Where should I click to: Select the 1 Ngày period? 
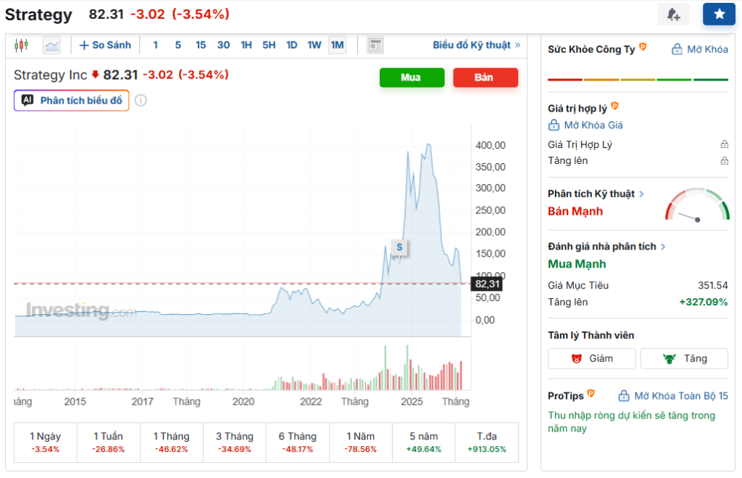[46, 442]
